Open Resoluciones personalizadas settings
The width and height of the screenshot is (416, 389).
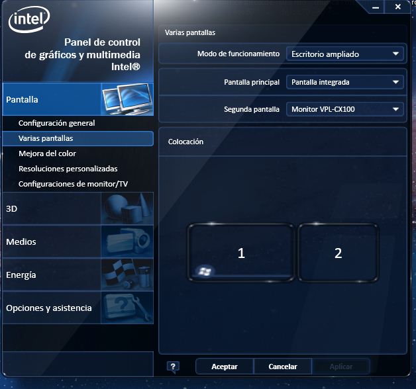pos(68,169)
